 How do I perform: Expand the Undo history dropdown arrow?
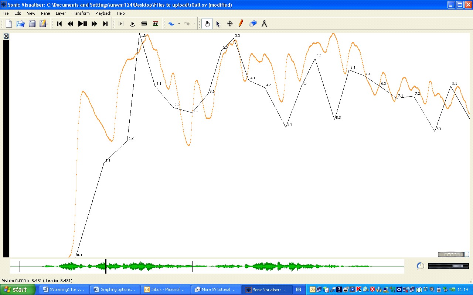tap(179, 24)
